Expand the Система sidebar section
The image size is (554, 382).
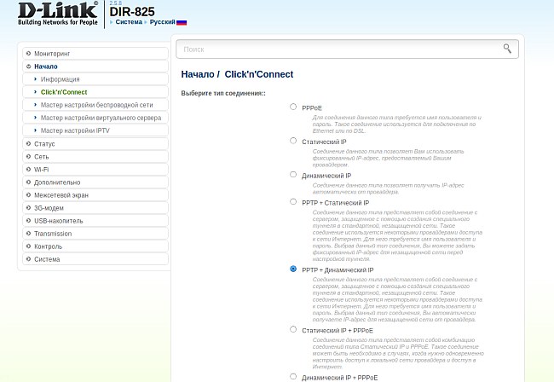pos(95,259)
